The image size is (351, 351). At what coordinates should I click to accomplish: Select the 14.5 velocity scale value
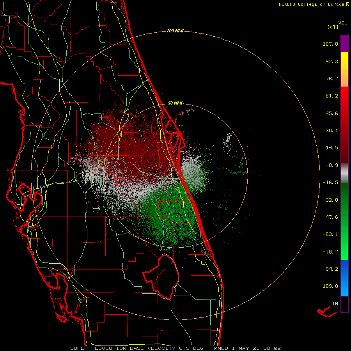pyautogui.click(x=332, y=148)
